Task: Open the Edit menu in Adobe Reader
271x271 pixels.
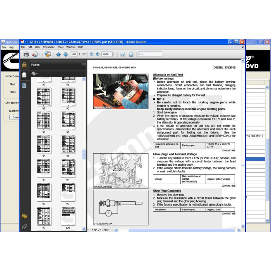Action: tap(30, 47)
